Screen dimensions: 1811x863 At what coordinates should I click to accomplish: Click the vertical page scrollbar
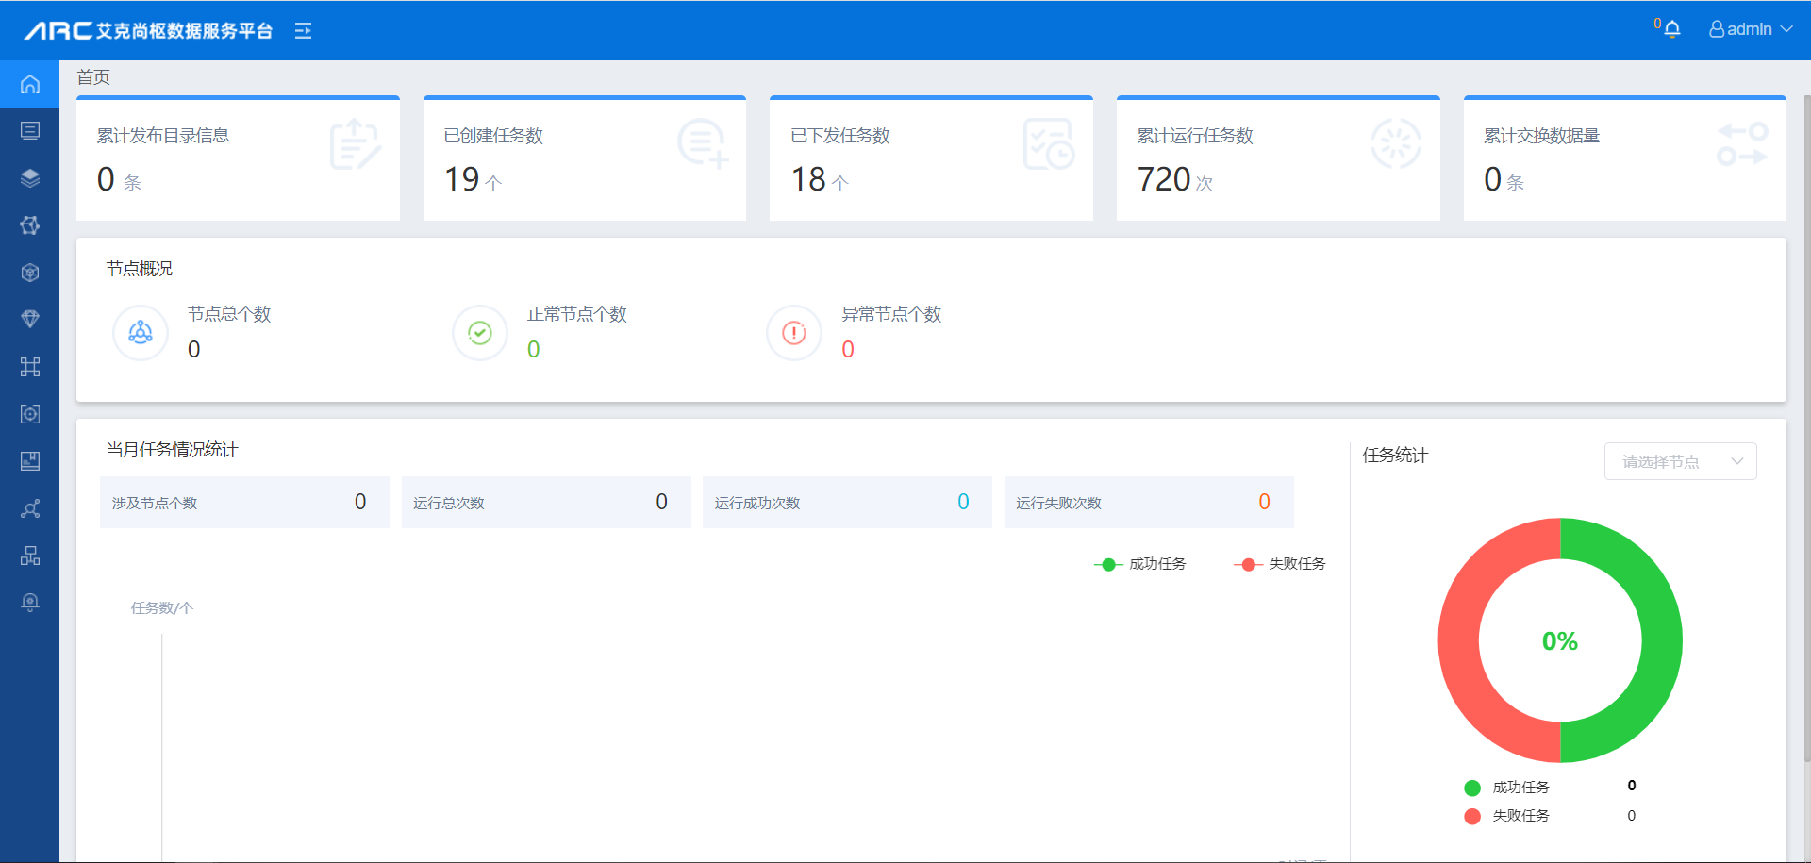(1806, 424)
